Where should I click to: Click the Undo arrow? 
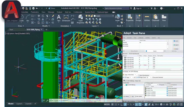point(37,8)
